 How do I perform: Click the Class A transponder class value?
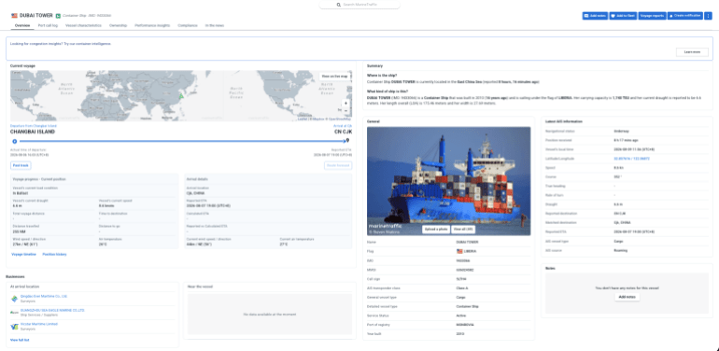point(462,288)
